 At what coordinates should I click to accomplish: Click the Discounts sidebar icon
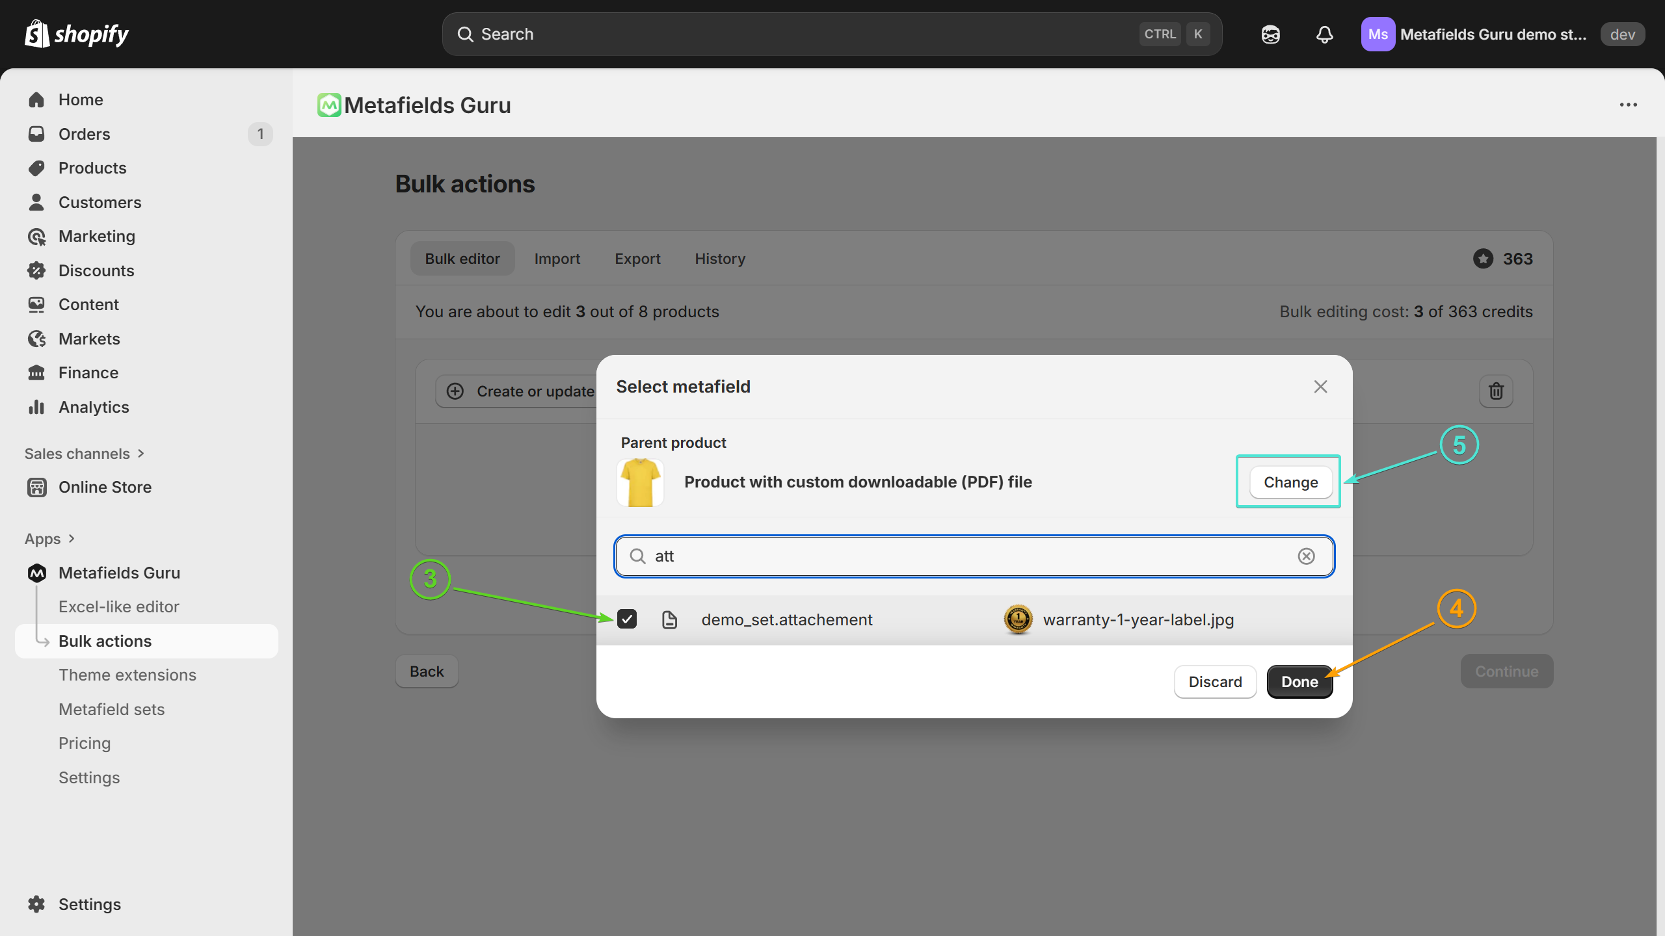point(36,270)
